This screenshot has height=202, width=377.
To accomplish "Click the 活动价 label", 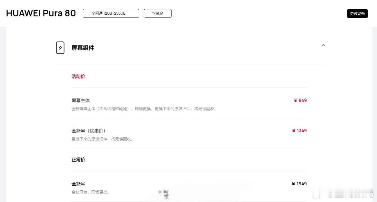I will point(78,76).
